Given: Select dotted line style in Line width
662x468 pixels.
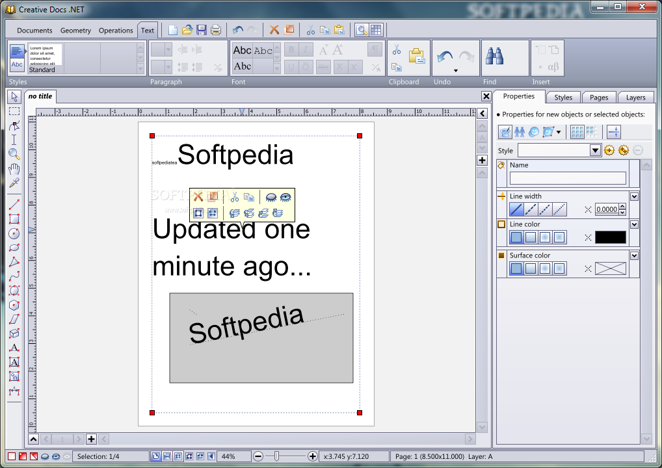Looking at the screenshot, I should [x=559, y=209].
